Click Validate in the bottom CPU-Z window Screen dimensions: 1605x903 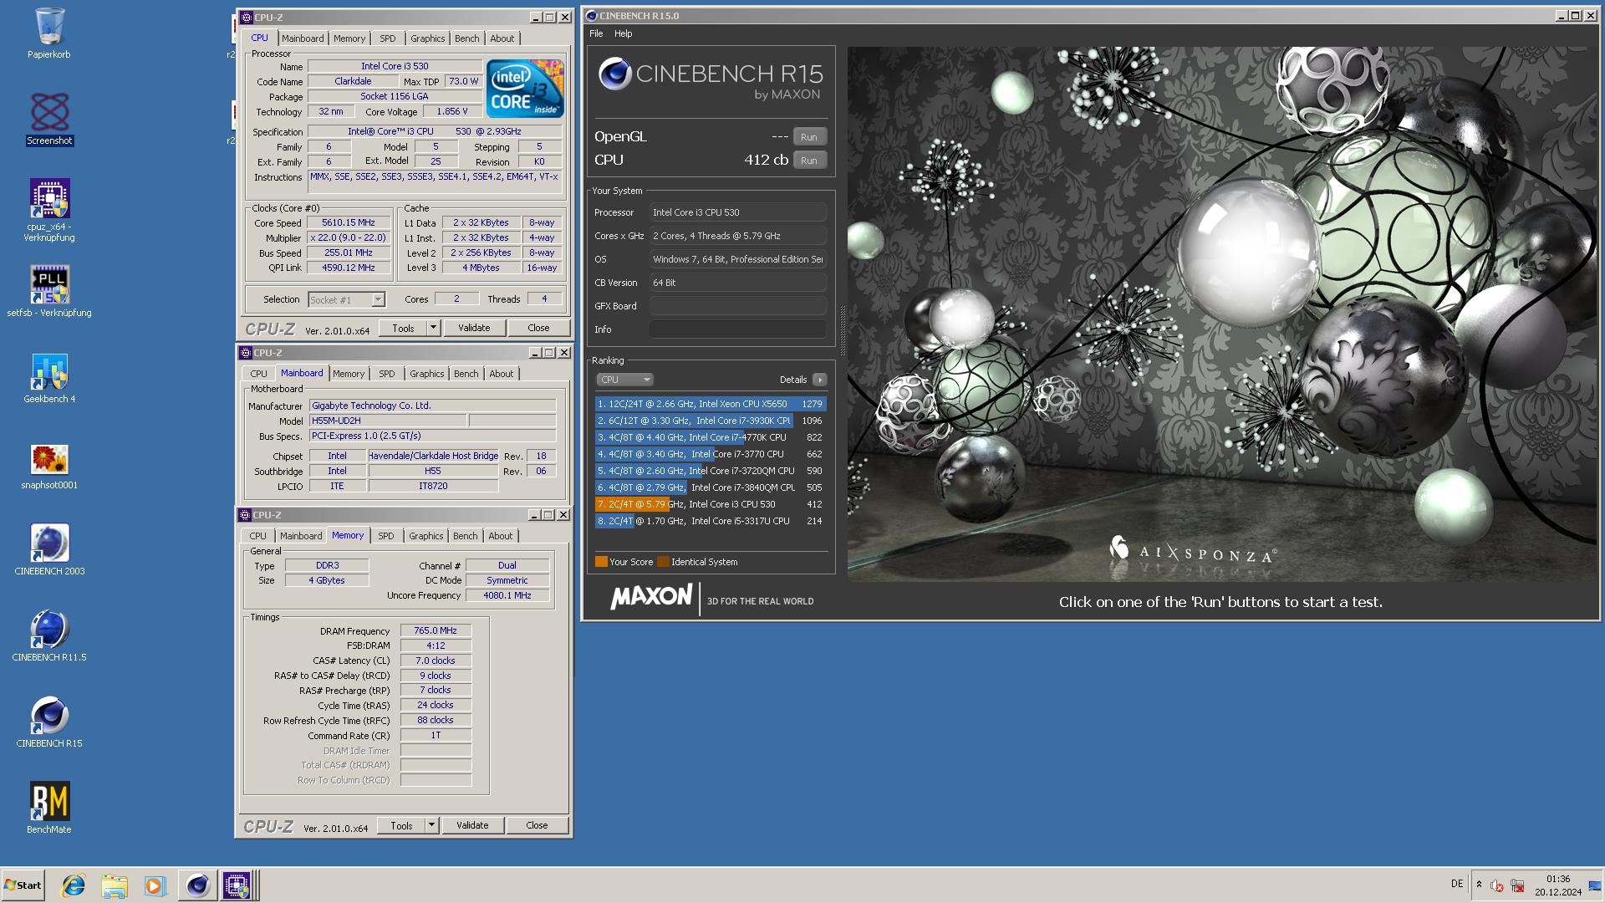tap(472, 825)
